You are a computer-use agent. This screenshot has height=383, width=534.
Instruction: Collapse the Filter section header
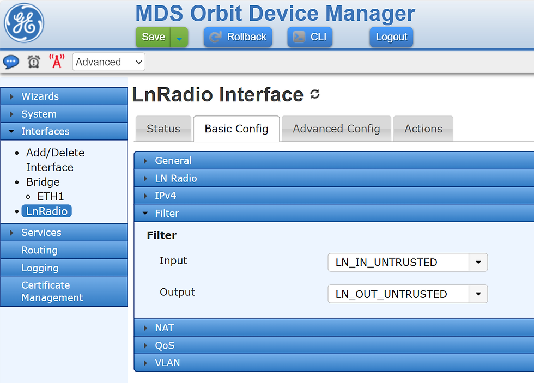coord(334,214)
